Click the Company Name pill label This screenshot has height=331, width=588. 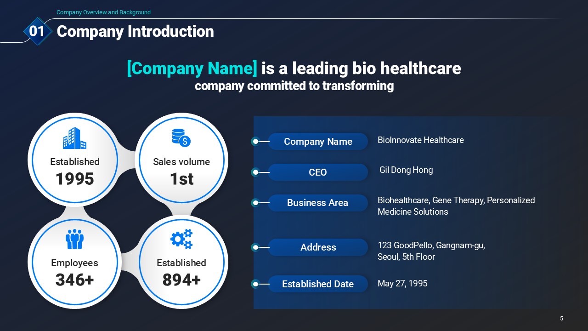(318, 142)
